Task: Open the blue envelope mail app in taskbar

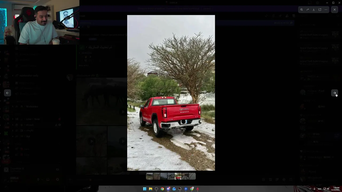Action: (x=174, y=189)
